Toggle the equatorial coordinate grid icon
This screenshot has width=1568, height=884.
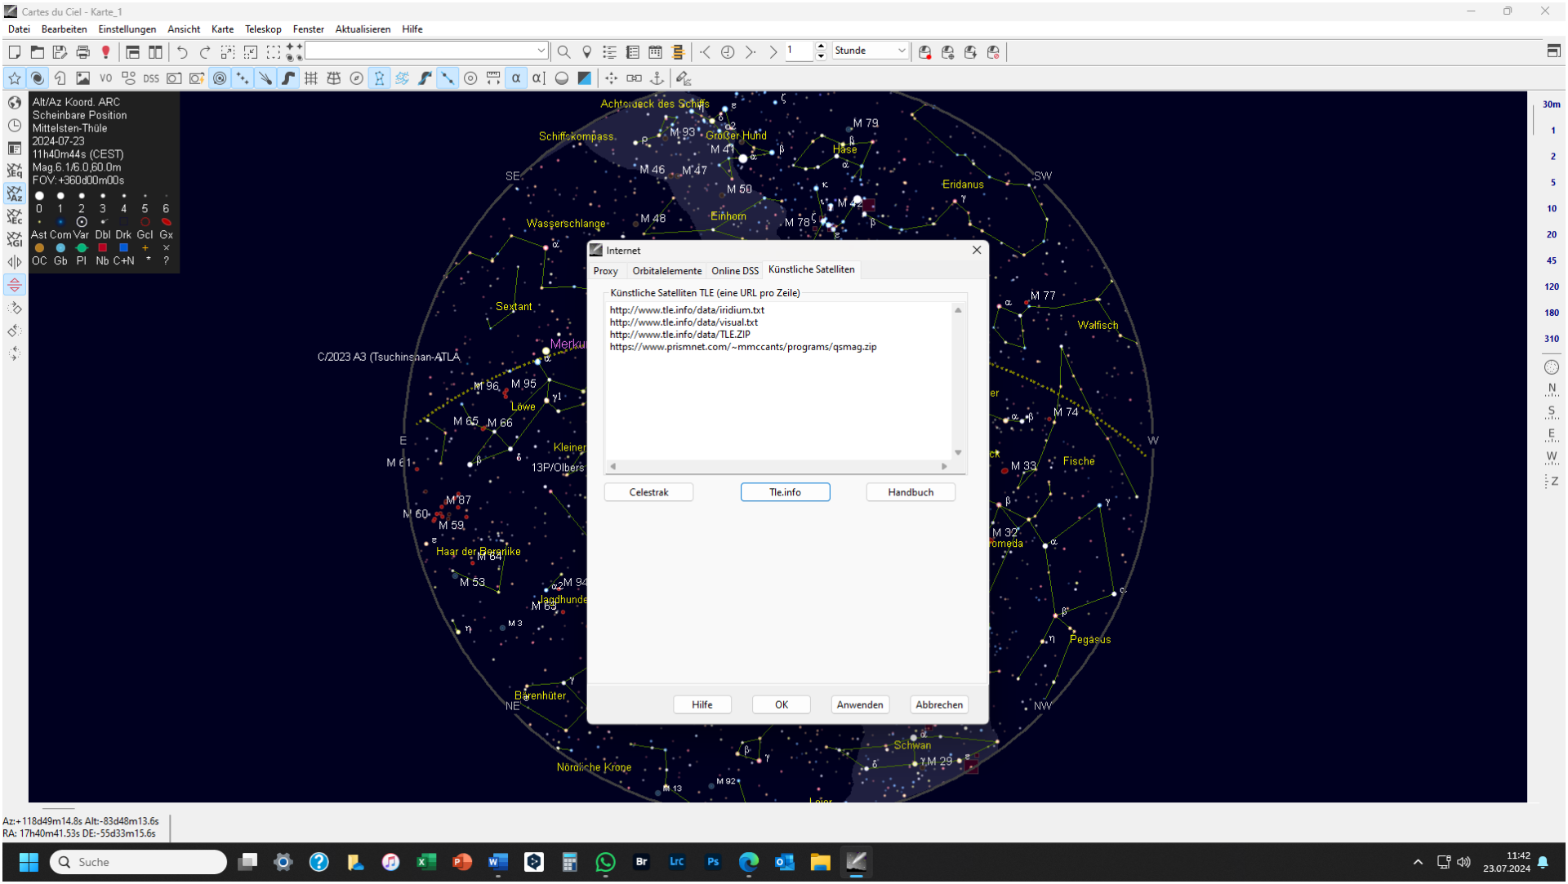pyautogui.click(x=311, y=78)
